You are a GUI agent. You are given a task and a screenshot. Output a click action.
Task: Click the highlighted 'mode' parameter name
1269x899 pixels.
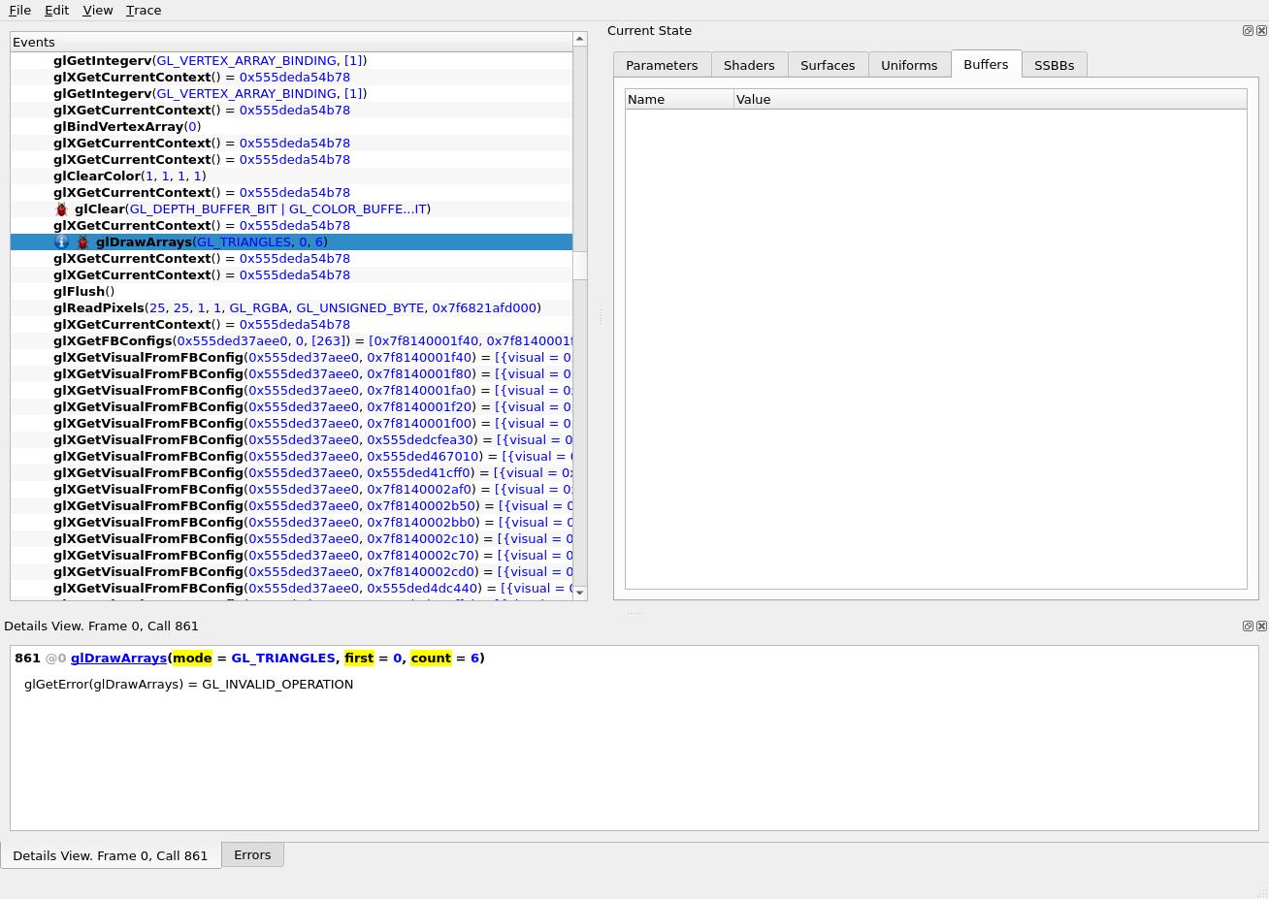(192, 658)
